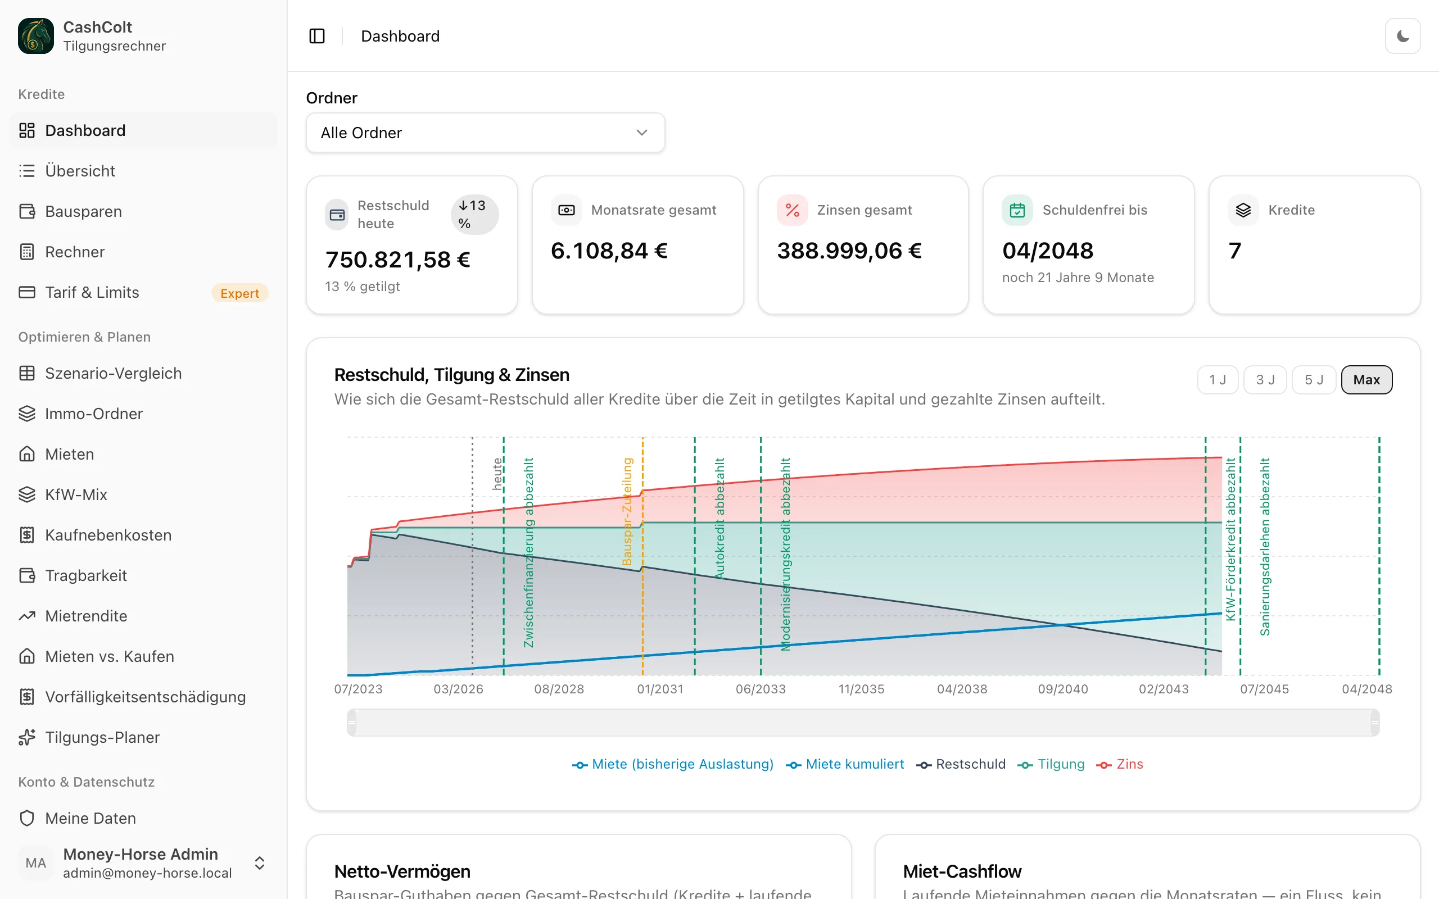Screen dimensions: 1439x899
Task: Open the Tilgungs-Planer page
Action: click(143, 737)
